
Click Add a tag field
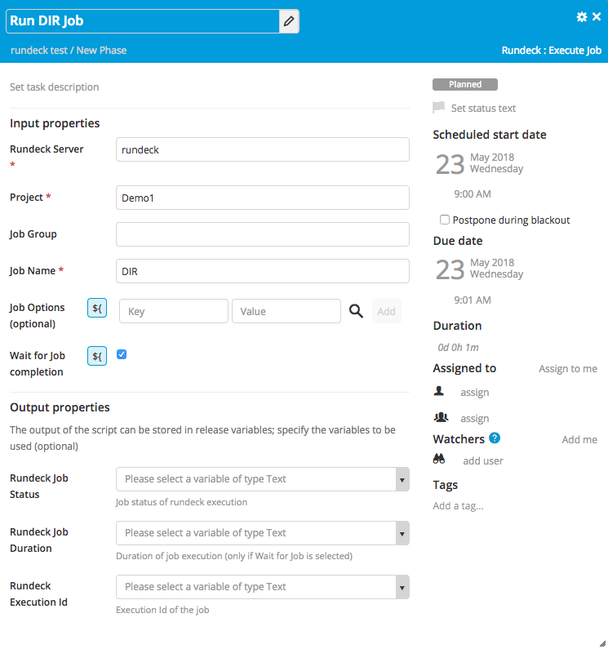[x=458, y=506]
